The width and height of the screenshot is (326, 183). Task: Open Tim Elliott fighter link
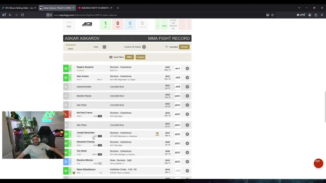click(x=82, y=151)
